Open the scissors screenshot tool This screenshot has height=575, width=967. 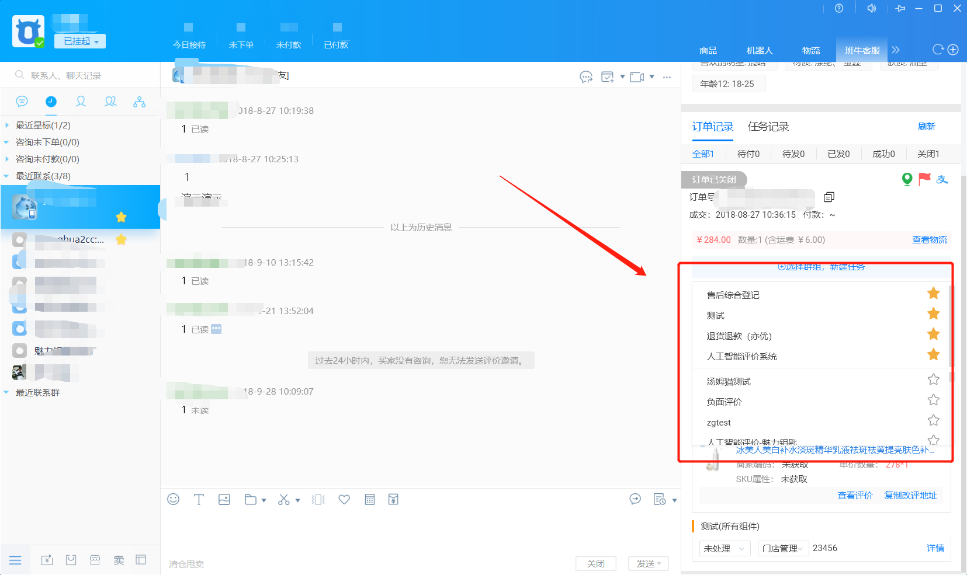[x=284, y=499]
